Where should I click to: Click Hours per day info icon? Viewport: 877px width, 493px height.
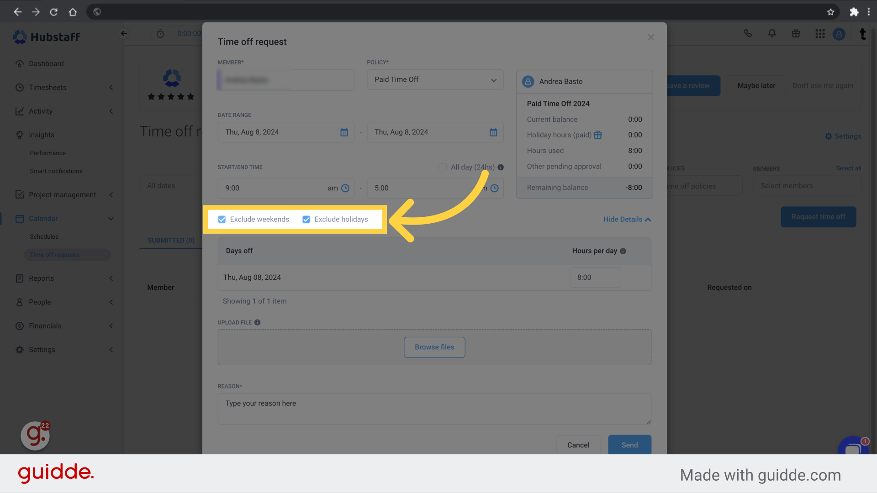623,251
